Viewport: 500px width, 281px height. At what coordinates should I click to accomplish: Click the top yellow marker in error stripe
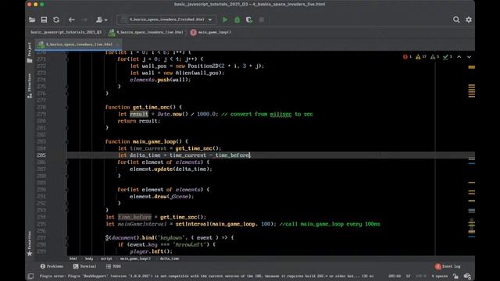pos(472,67)
